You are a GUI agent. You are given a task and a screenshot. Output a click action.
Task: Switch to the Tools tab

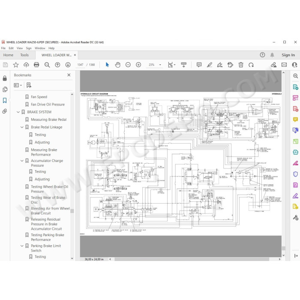[x=24, y=55]
